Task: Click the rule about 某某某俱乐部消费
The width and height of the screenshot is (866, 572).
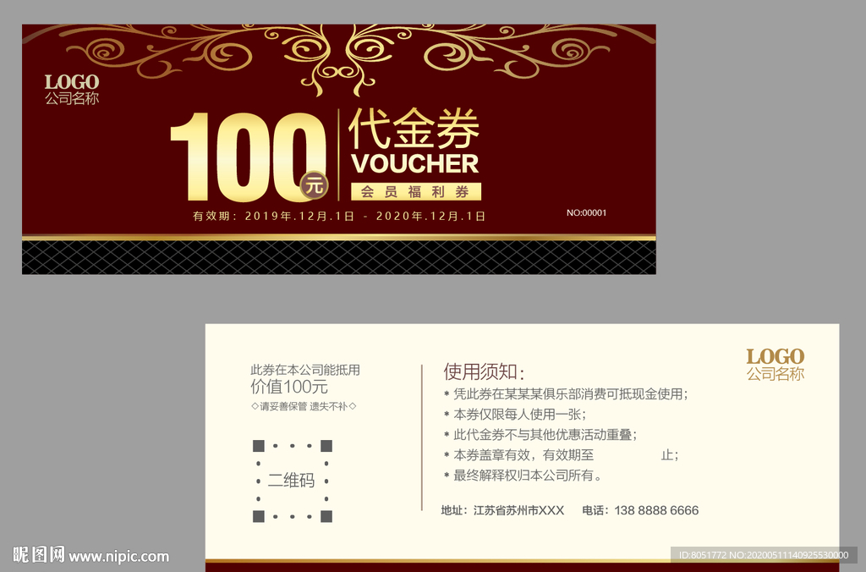Action: pos(566,394)
